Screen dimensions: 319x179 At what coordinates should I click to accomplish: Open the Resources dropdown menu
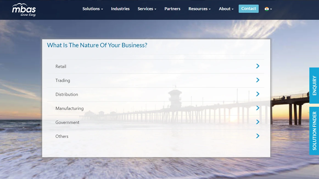(x=199, y=9)
